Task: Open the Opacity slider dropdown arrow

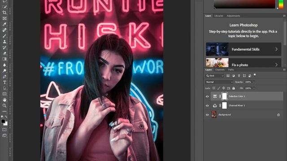Action: [x=254, y=82]
